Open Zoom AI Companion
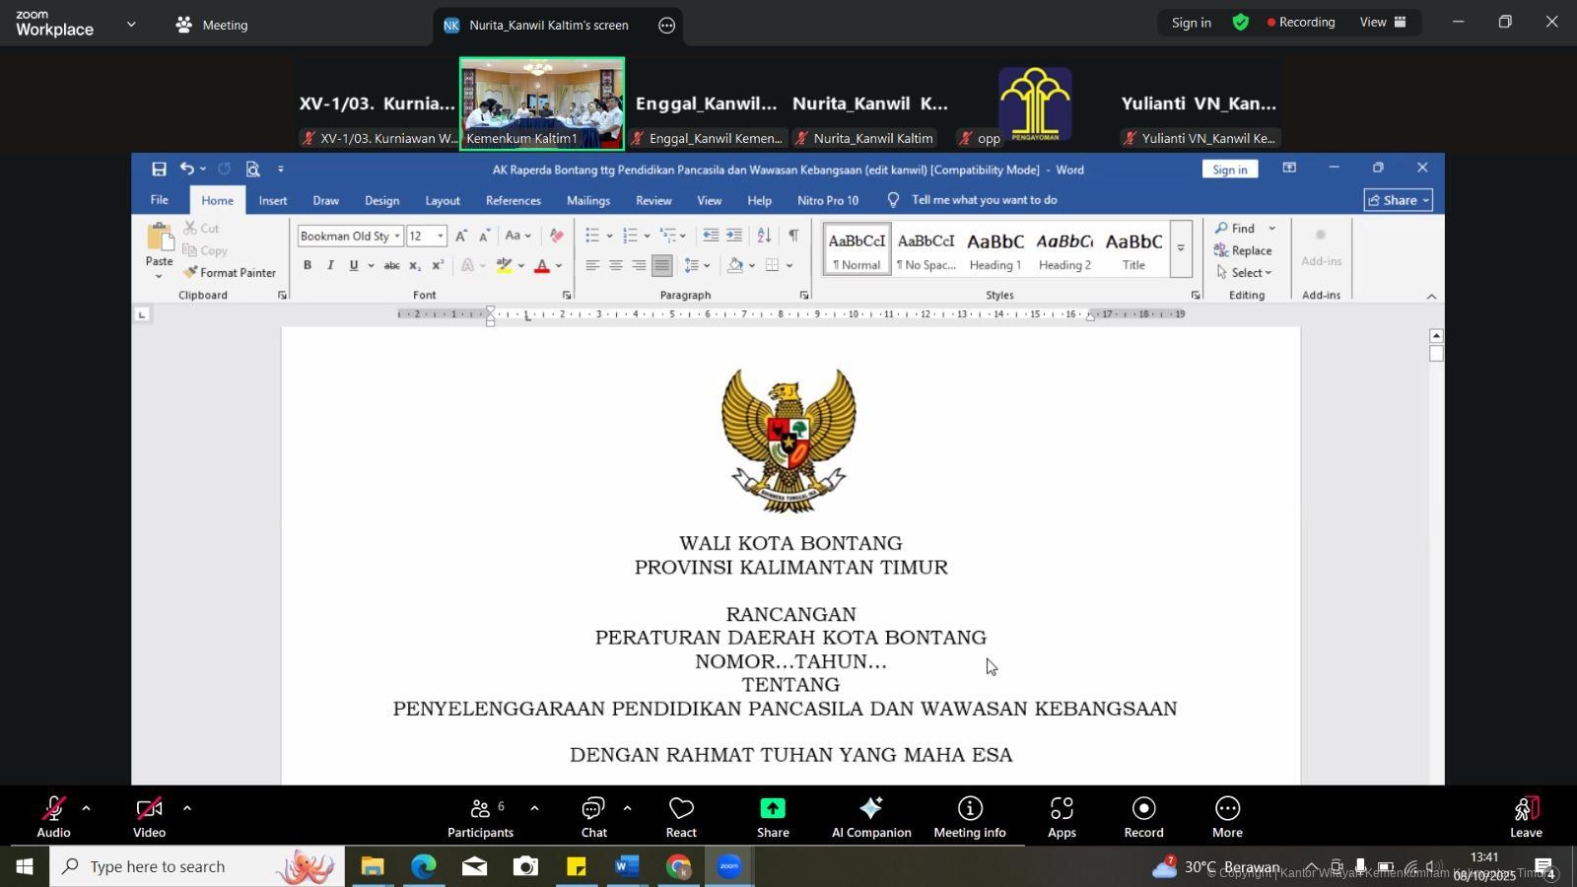This screenshot has height=887, width=1577. point(870,816)
